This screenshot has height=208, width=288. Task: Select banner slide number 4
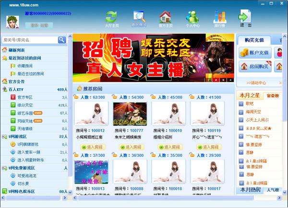(230, 80)
